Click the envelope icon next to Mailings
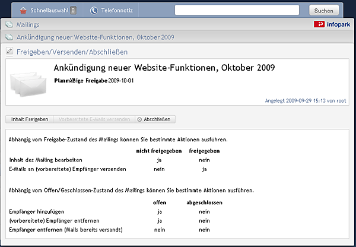 (9, 24)
